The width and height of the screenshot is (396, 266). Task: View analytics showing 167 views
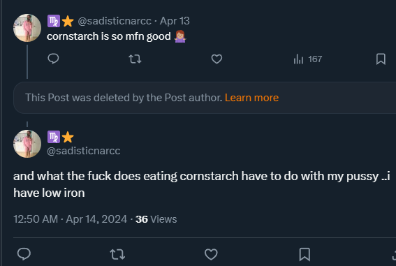[307, 59]
